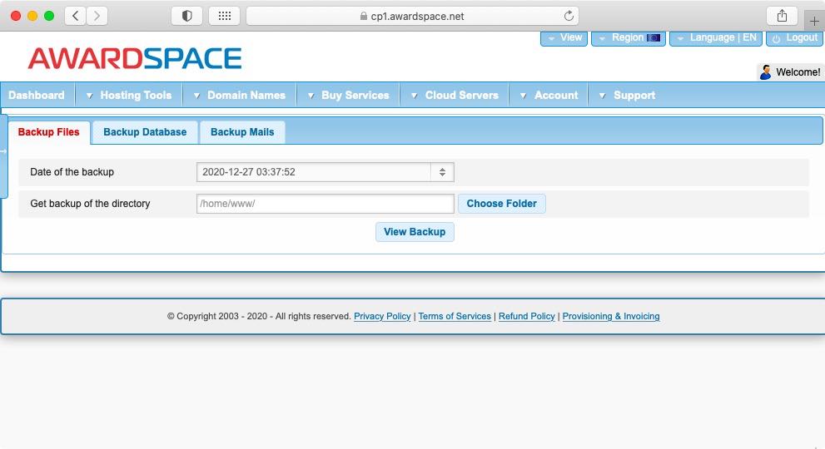Show the tab overview grid icon
Image resolution: width=825 pixels, height=449 pixels.
225,16
